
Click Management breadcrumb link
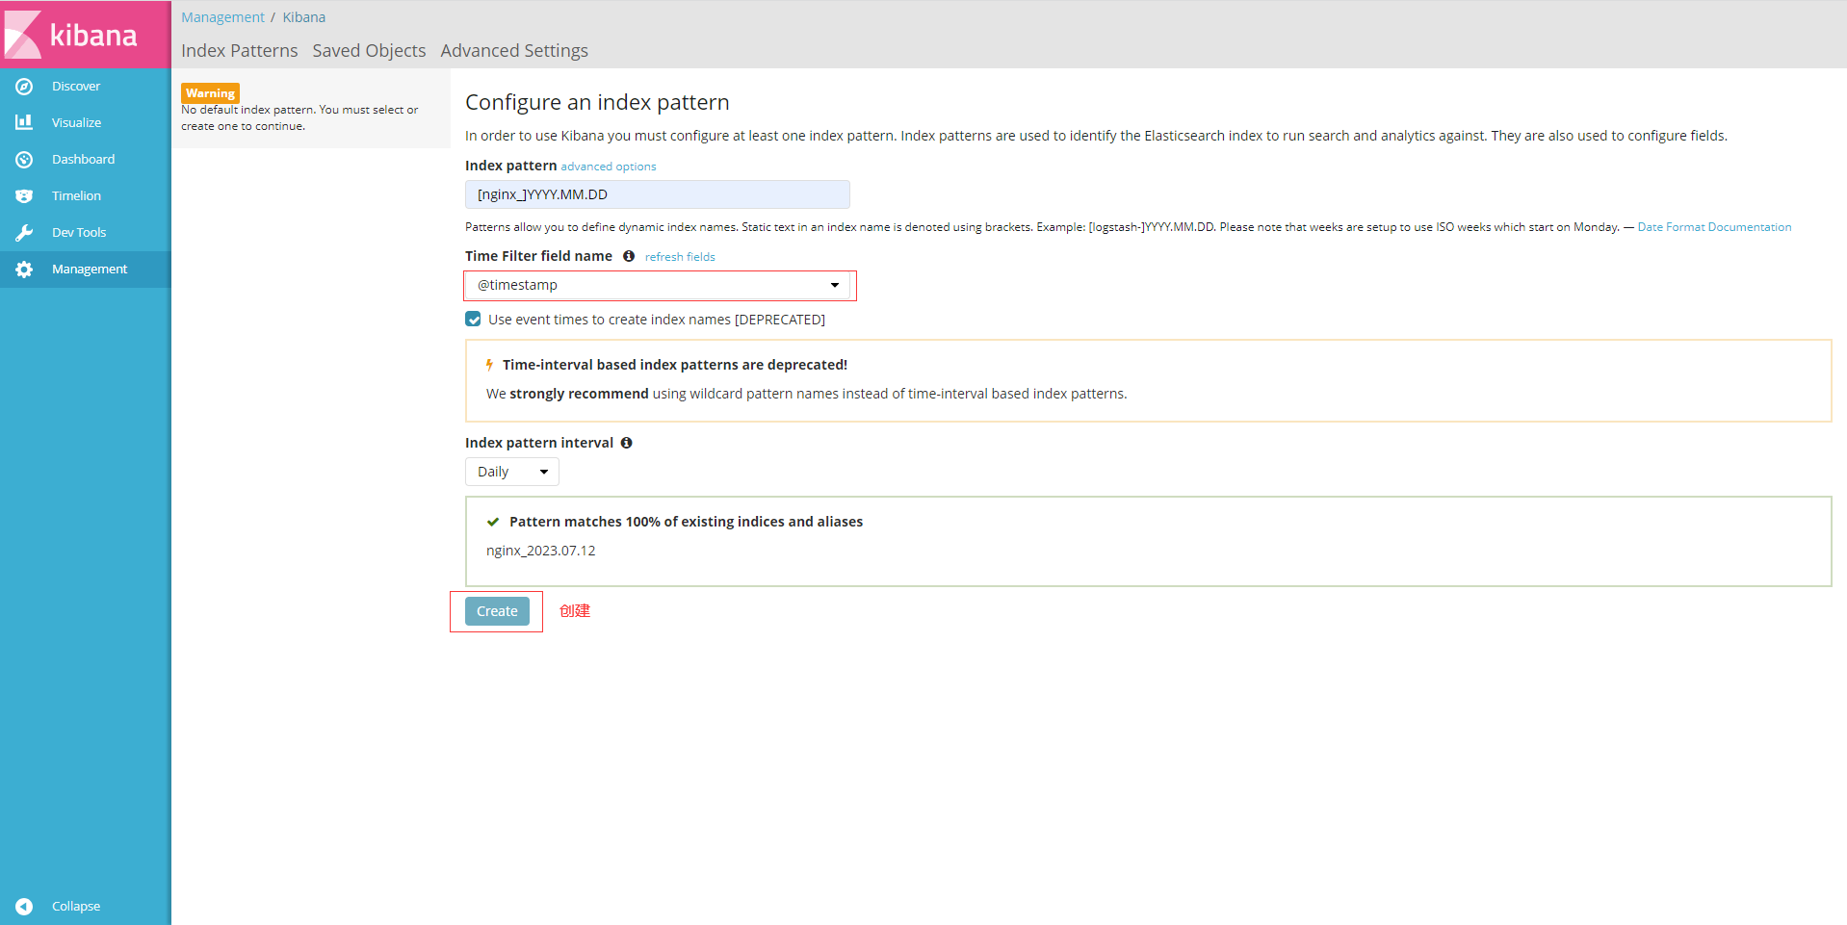pyautogui.click(x=222, y=17)
